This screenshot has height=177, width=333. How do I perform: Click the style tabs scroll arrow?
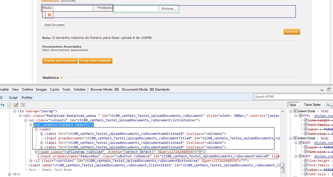click(x=331, y=105)
